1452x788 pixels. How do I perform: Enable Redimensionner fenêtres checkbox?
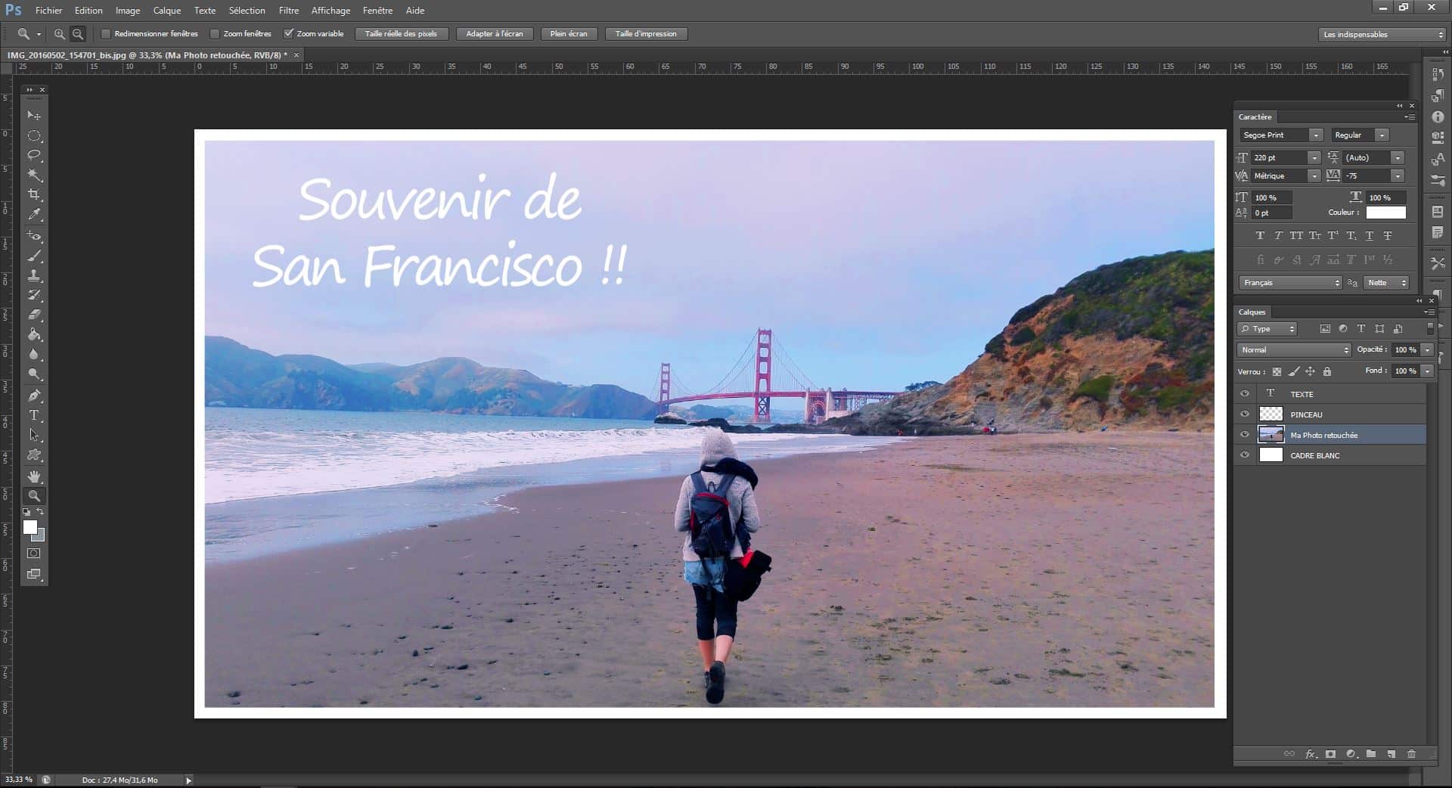tap(107, 34)
